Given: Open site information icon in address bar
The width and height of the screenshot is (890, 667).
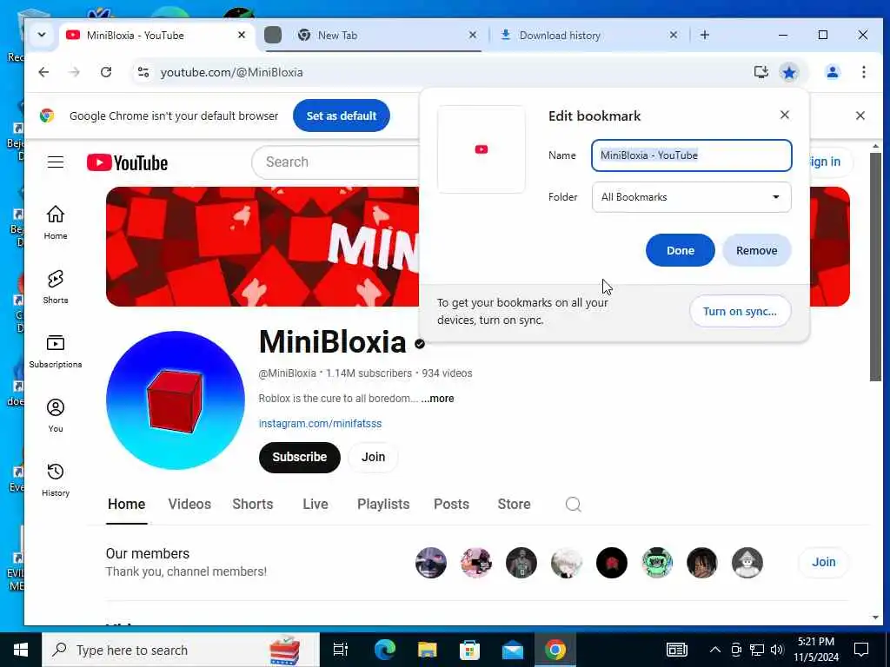Looking at the screenshot, I should tap(143, 72).
